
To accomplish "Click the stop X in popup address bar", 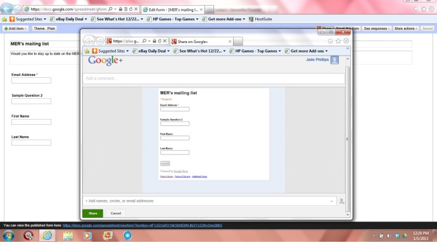I will [x=165, y=41].
